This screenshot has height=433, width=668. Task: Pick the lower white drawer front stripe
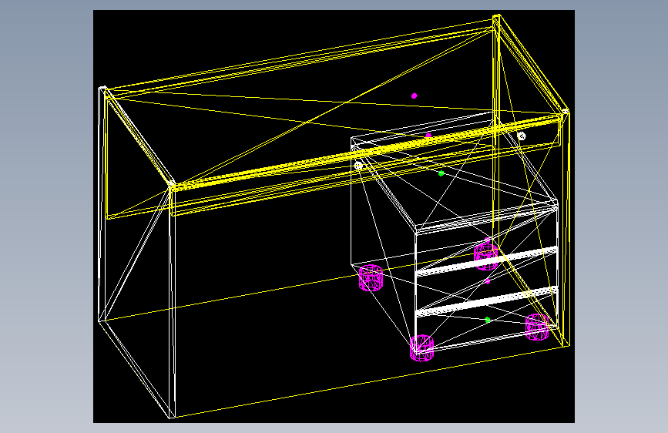tap(486, 302)
